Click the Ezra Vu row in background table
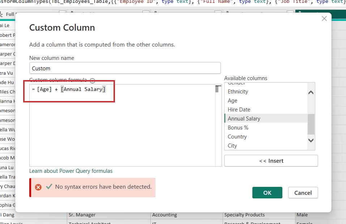346x224 pixels. click(x=8, y=73)
